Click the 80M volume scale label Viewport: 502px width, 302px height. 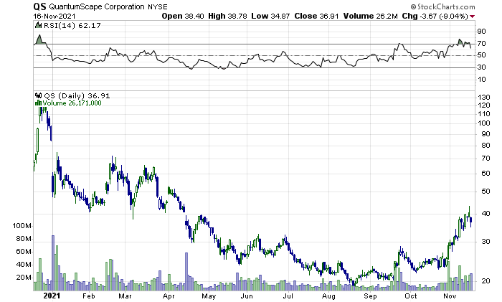coord(24,239)
